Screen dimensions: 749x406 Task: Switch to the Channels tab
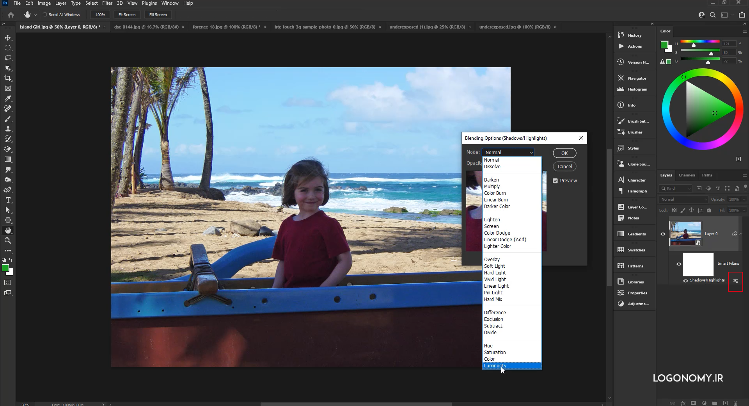click(687, 175)
